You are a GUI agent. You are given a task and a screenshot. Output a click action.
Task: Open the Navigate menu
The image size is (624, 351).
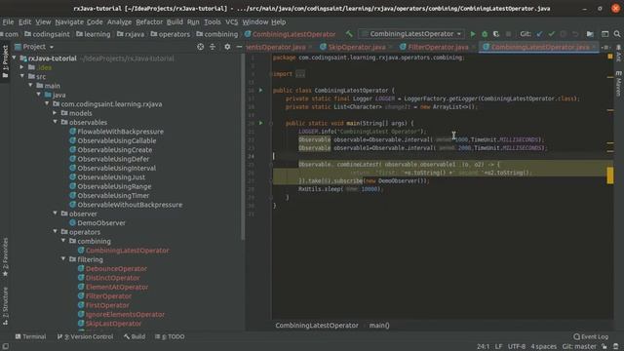tap(69, 21)
